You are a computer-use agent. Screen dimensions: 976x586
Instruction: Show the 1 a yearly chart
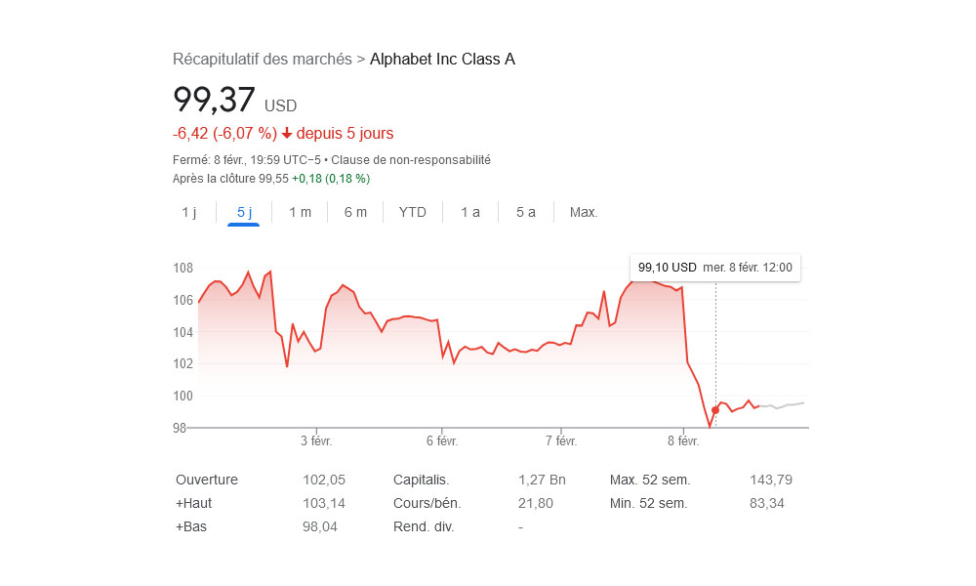tap(470, 212)
